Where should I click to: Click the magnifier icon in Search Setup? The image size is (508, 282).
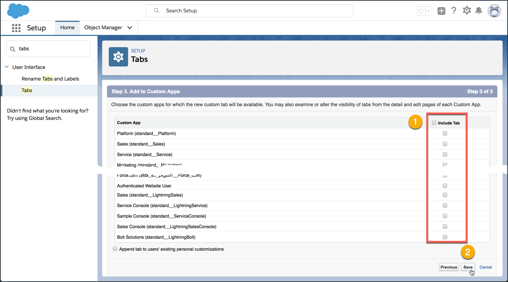(x=157, y=11)
